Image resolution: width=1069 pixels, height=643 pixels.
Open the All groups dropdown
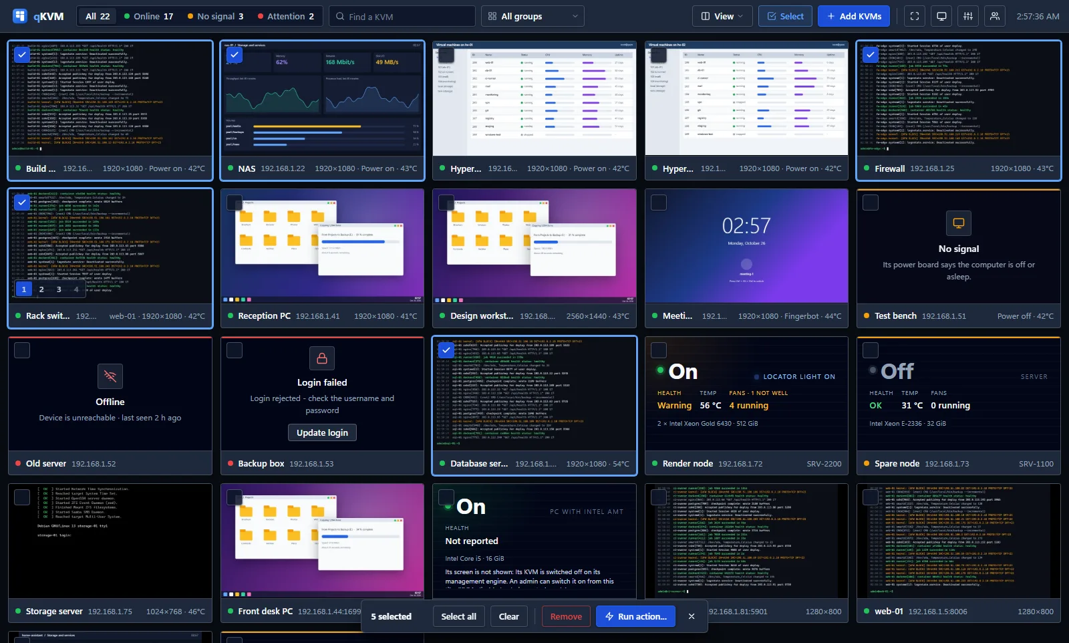[532, 16]
